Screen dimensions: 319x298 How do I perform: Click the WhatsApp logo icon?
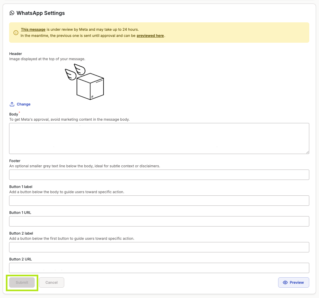(12, 13)
